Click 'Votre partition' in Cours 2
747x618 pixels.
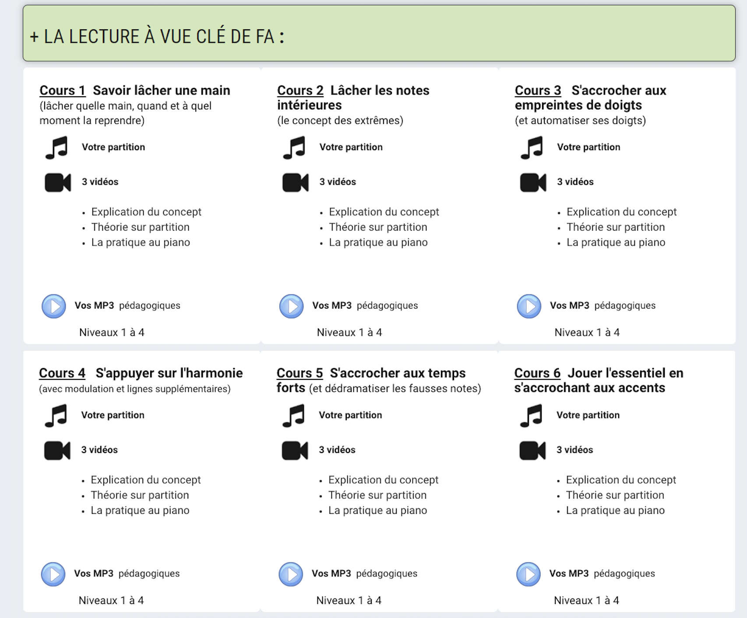pyautogui.click(x=351, y=147)
